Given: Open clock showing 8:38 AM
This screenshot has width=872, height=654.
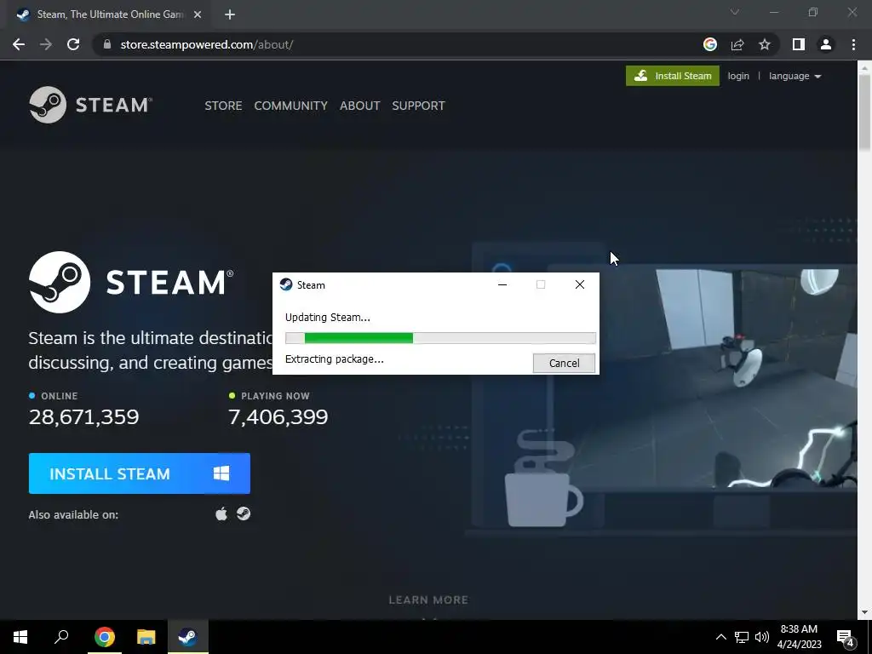Looking at the screenshot, I should click(x=799, y=637).
